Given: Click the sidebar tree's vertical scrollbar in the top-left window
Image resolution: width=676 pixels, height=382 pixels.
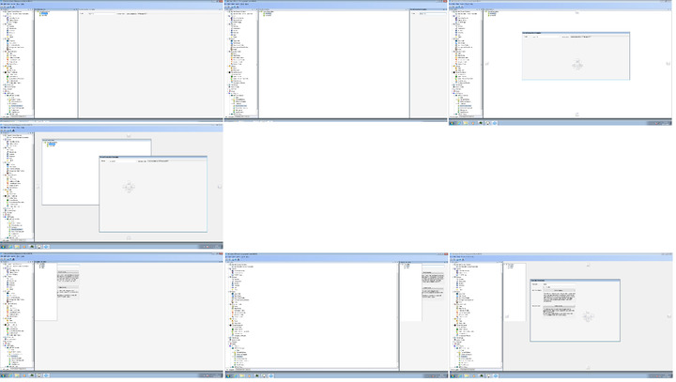Looking at the screenshot, I should click(x=33, y=56).
